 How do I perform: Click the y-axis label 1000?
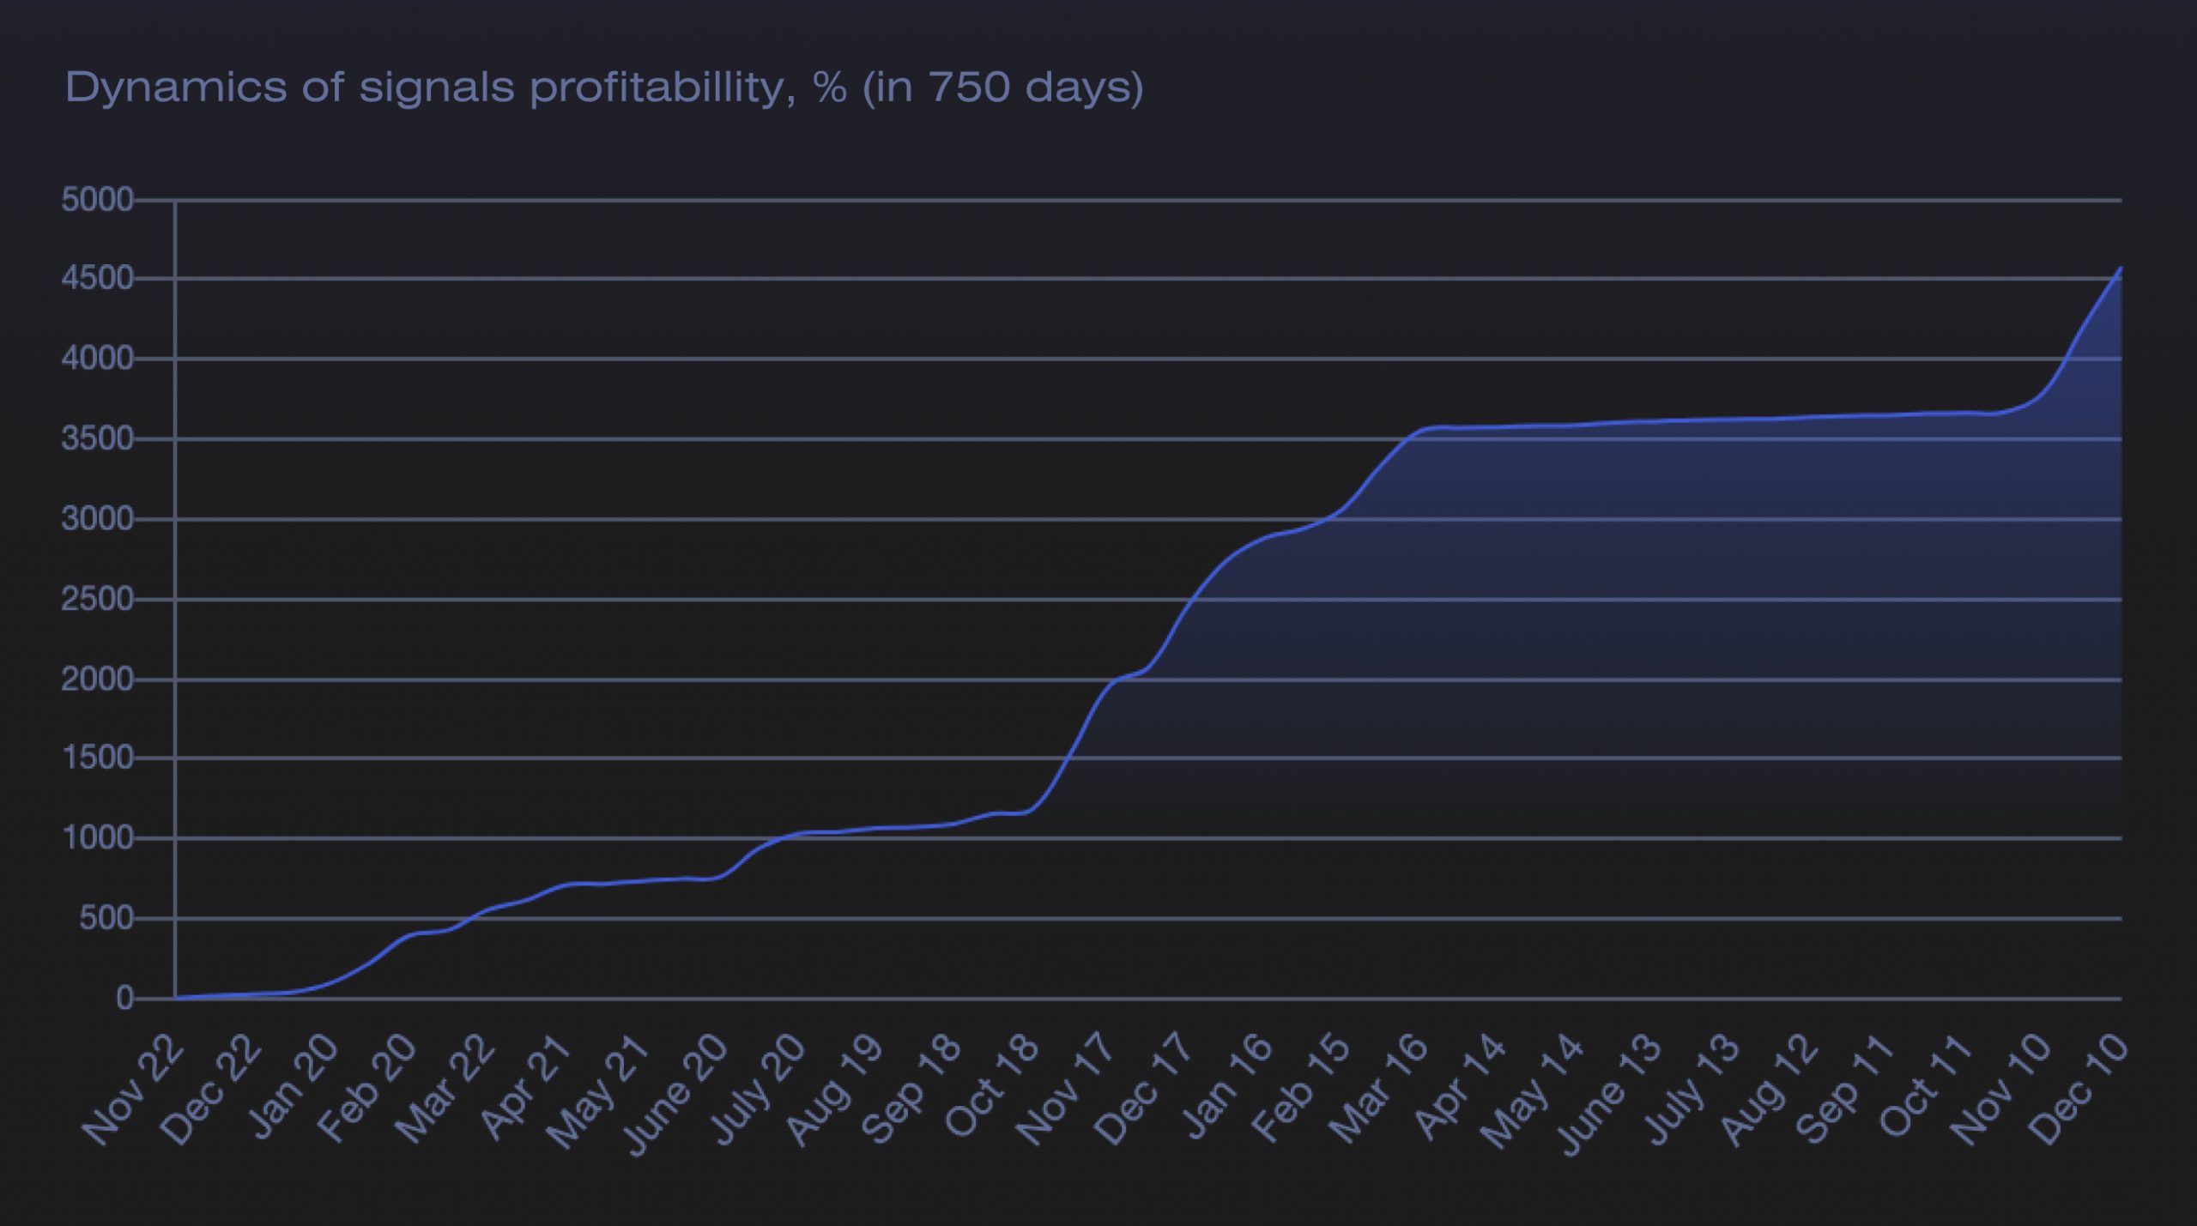(x=97, y=837)
